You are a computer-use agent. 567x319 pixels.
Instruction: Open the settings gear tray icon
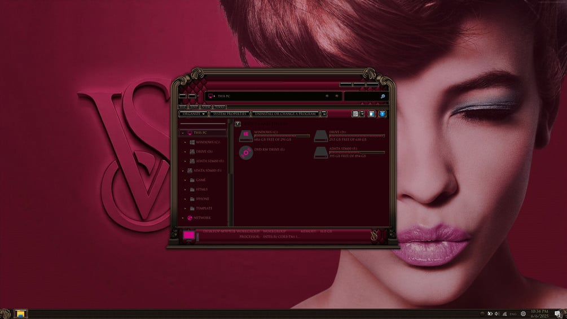coord(523,314)
